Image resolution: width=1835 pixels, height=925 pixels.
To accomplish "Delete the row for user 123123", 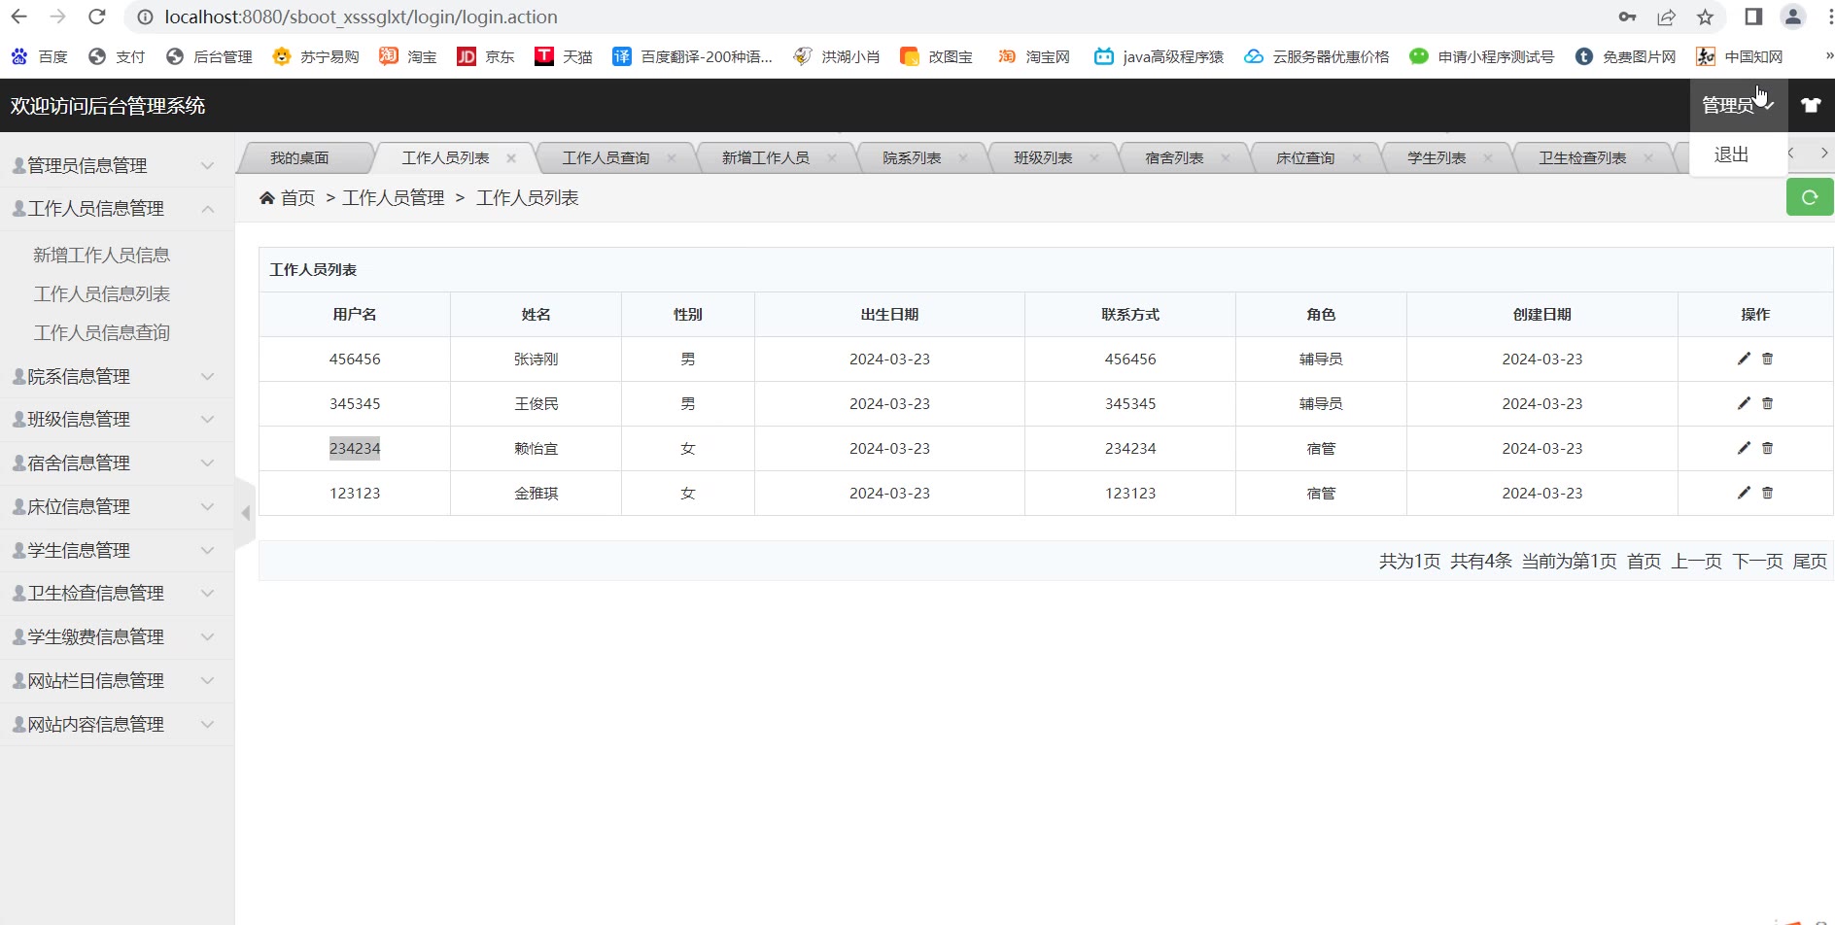I will point(1768,493).
